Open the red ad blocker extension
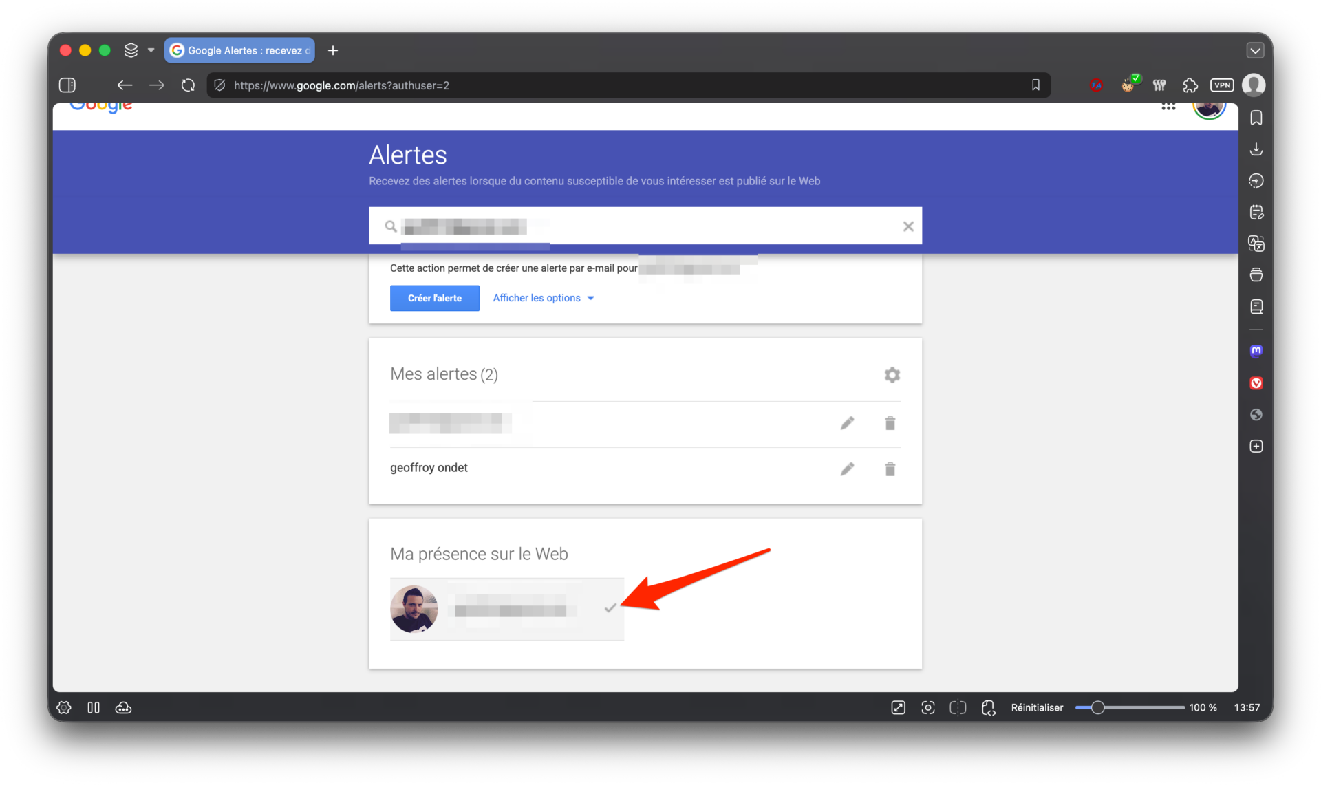Viewport: 1321px width, 785px height. (1097, 85)
